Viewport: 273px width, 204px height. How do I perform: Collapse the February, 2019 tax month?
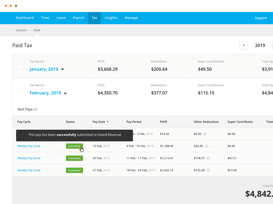pos(65,93)
